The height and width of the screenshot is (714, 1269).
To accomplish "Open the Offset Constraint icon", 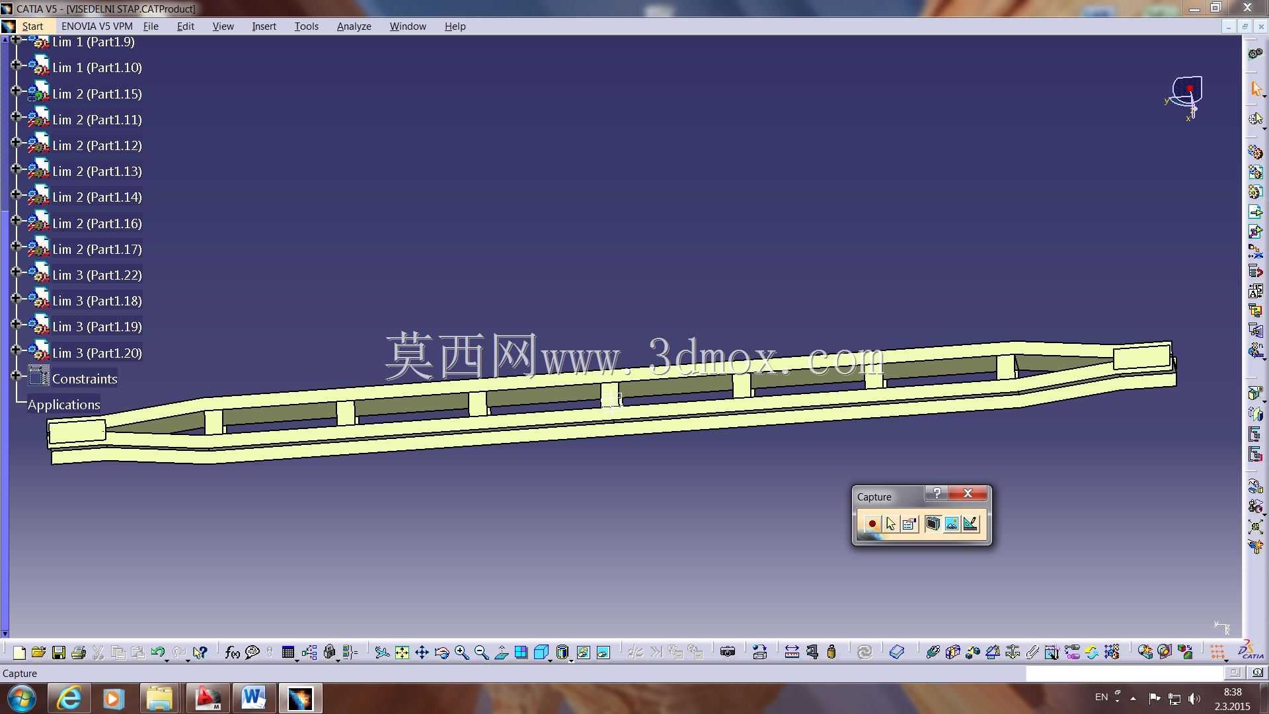I will pos(972,653).
